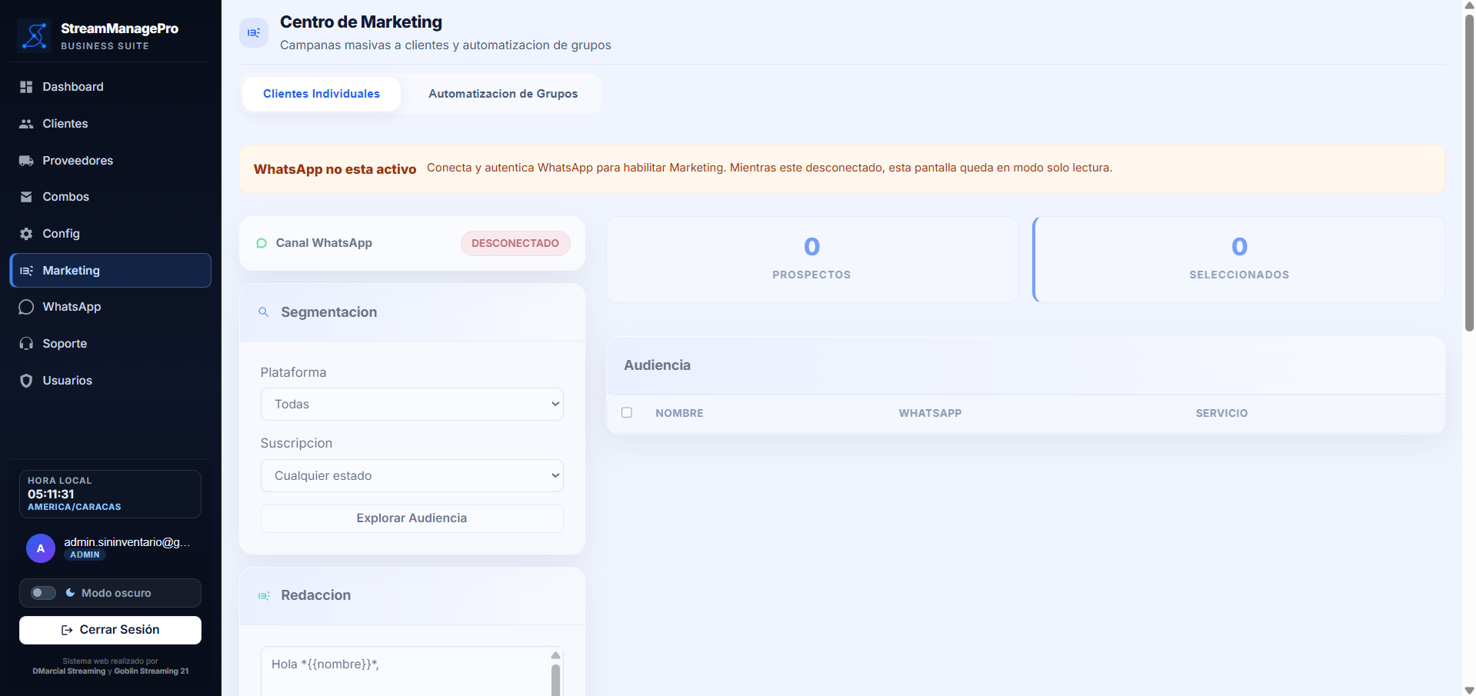Click the Segmentacion magnifier icon
The height and width of the screenshot is (696, 1476).
[264, 312]
